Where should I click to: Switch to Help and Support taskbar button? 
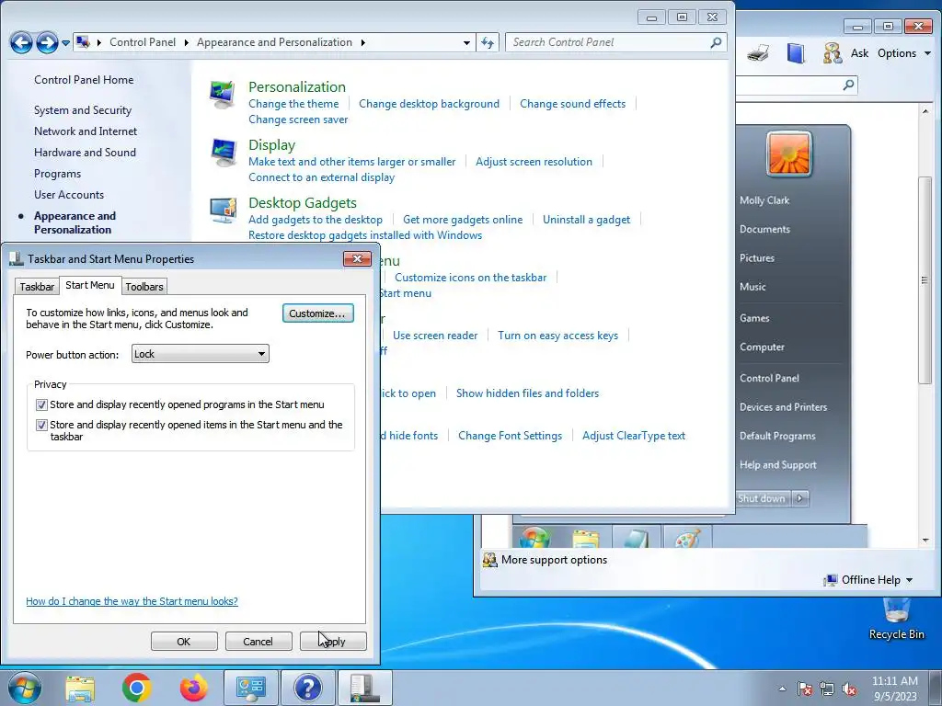coord(307,688)
